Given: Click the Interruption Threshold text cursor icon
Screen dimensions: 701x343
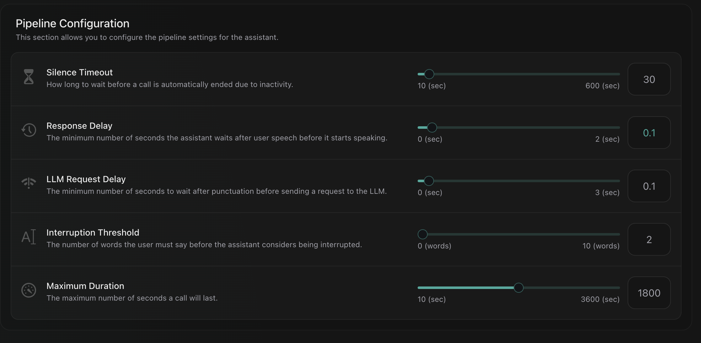Looking at the screenshot, I should click(x=29, y=237).
